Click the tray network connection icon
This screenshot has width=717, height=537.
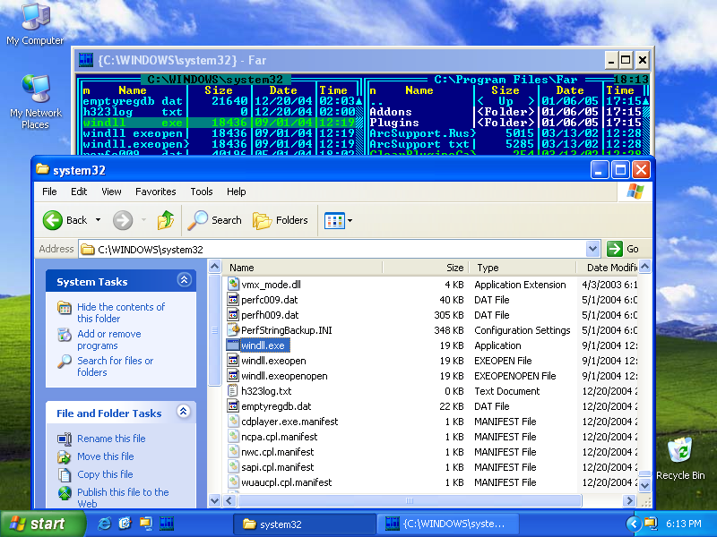[x=651, y=524]
